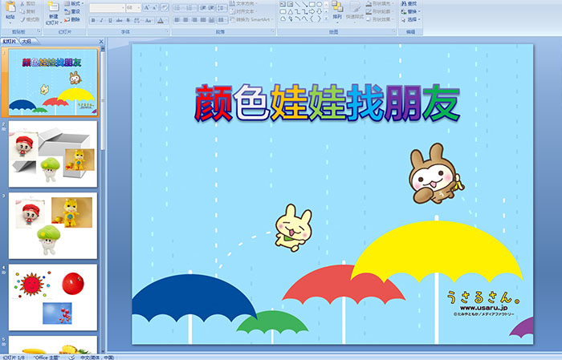
Task: Click Convert to SmartArt button
Action: click(x=251, y=19)
